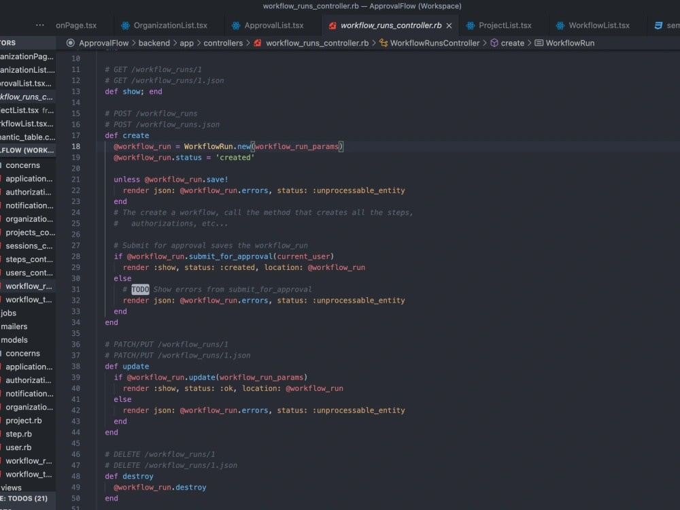Image resolution: width=680 pixels, height=510 pixels.
Task: Open more editor actions with the ellipsis icon
Action: point(39,24)
